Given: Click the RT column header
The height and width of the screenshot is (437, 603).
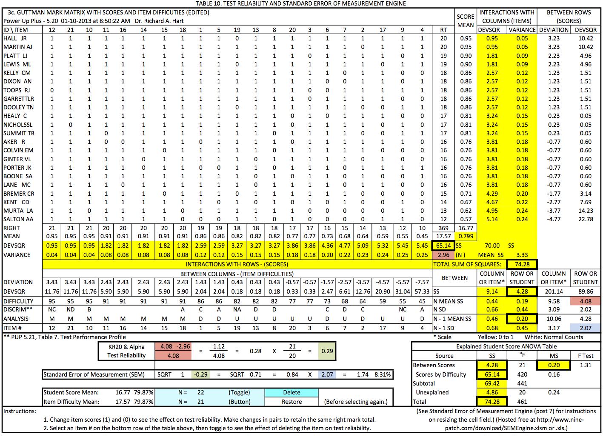Looking at the screenshot, I should coord(443,30).
